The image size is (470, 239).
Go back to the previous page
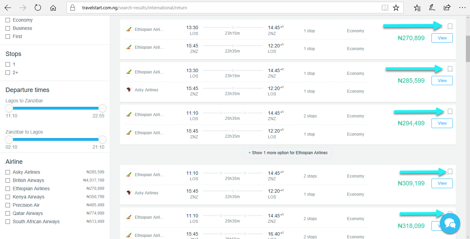tap(8, 8)
